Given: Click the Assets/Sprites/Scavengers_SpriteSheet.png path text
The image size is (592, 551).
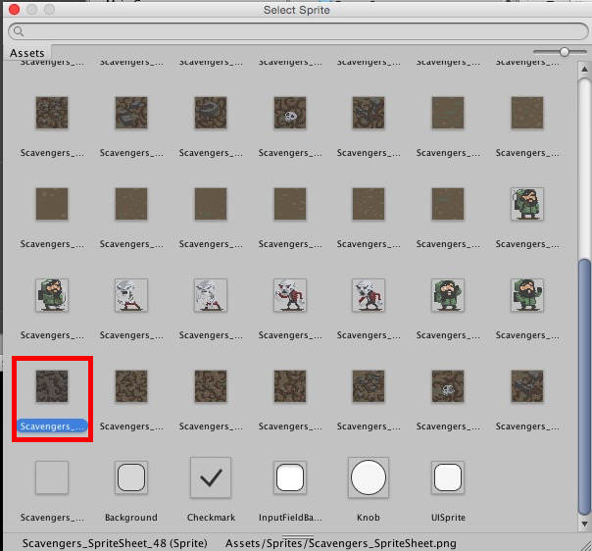Looking at the screenshot, I should [x=340, y=543].
